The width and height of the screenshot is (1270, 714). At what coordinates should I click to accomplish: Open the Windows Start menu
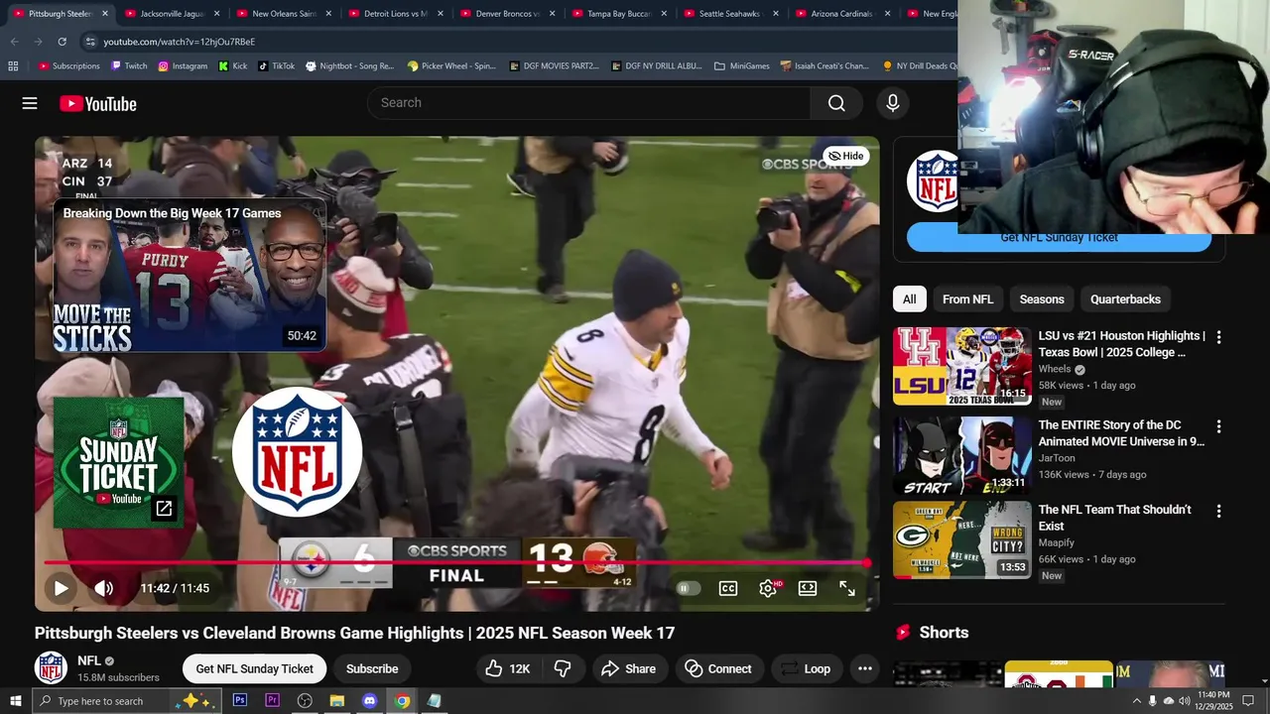tap(16, 701)
